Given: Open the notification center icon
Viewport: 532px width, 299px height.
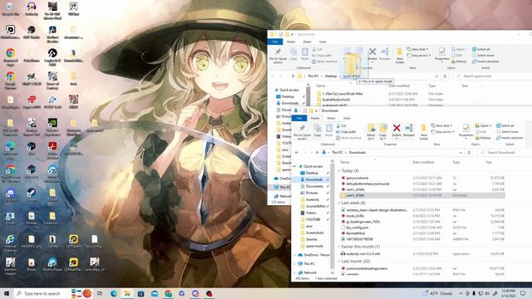Looking at the screenshot, I should [x=523, y=293].
